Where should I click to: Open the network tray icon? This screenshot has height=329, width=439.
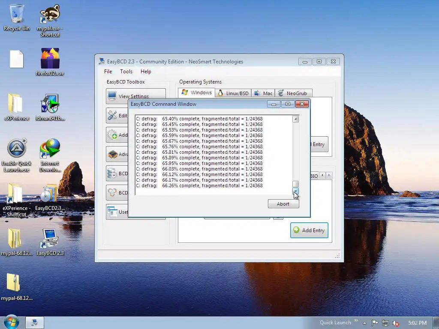(x=385, y=323)
